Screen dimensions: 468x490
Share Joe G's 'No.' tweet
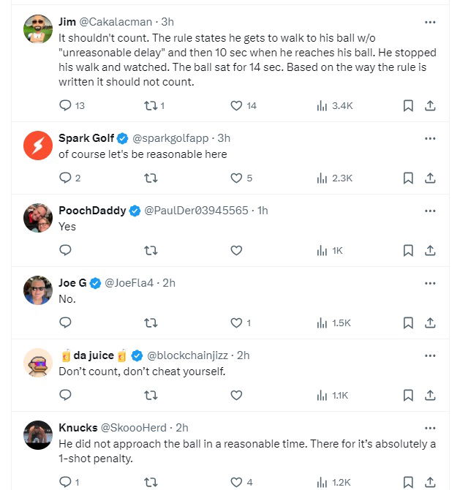tap(430, 323)
